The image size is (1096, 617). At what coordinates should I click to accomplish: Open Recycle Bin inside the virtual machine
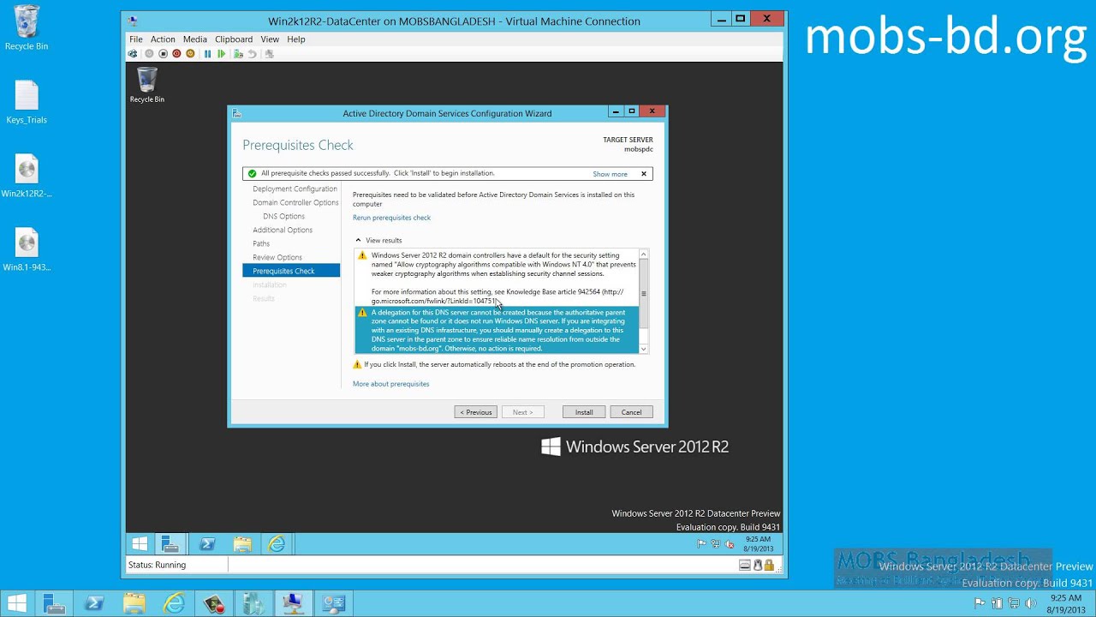[x=147, y=85]
